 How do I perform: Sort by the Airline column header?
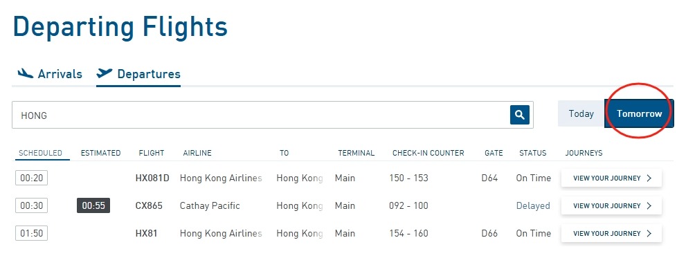[197, 153]
